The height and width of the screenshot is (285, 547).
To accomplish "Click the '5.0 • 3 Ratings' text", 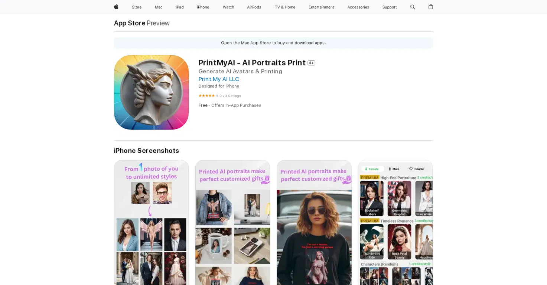I will 228,96.
